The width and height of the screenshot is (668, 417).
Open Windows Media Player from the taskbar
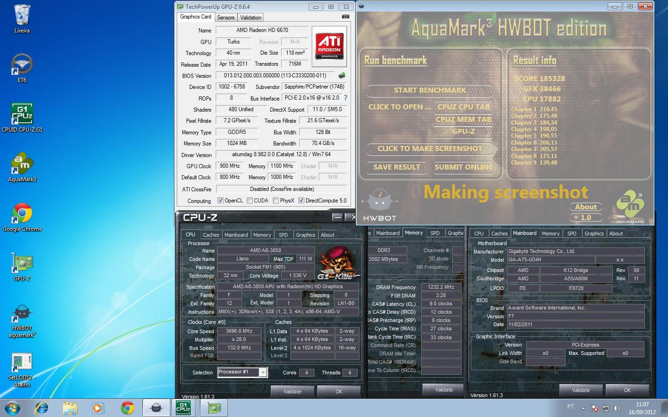pyautogui.click(x=98, y=408)
